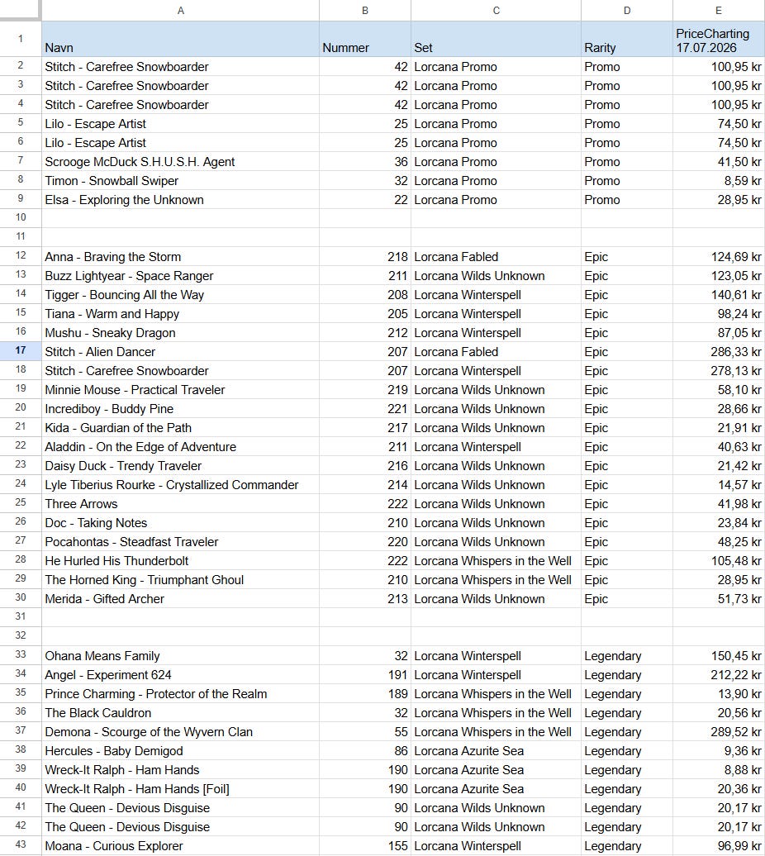
Task: Select cell Lyle Tiberius Rourke - Crystallized Commander
Action: [x=181, y=485]
